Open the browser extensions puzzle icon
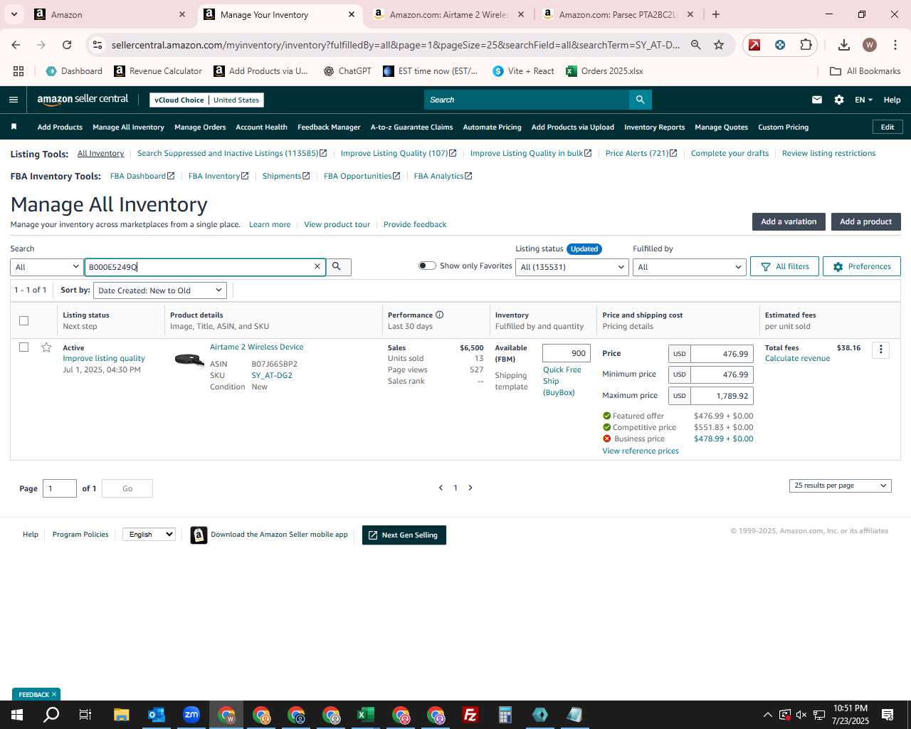Screen dimensions: 911x729 [806, 45]
